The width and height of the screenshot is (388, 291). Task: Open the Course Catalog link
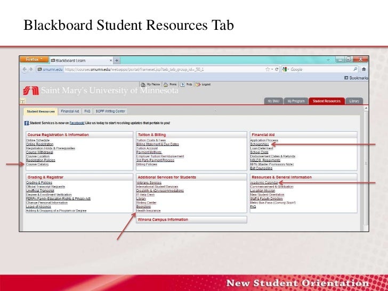[37, 164]
